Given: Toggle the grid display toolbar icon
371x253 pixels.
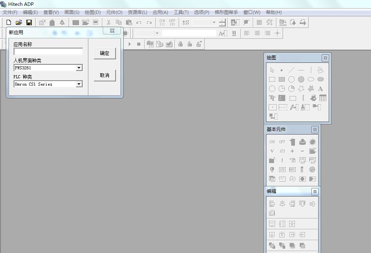Looking at the screenshot, I should pos(259,22).
